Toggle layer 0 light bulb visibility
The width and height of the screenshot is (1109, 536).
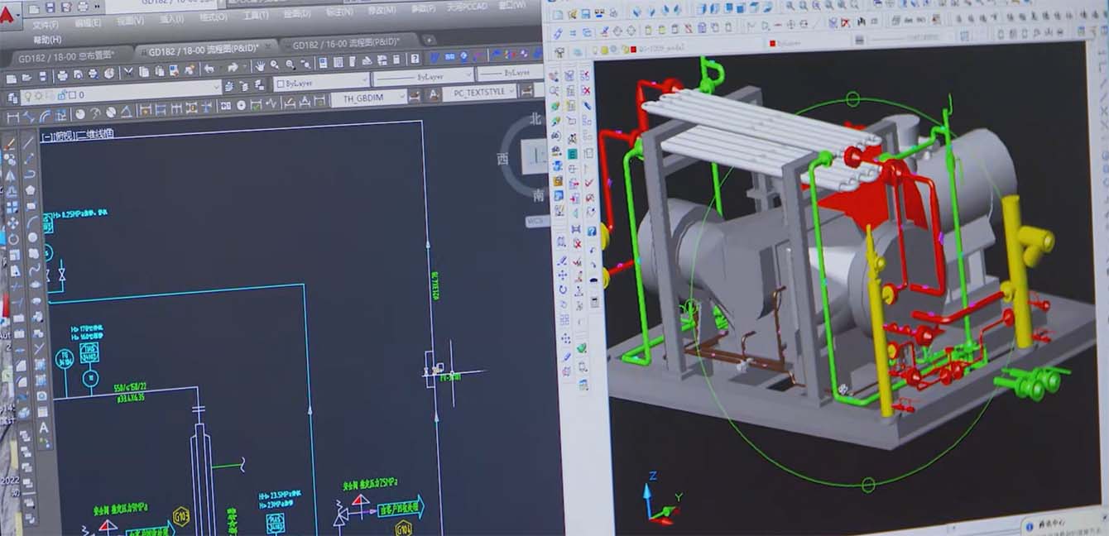tap(27, 95)
